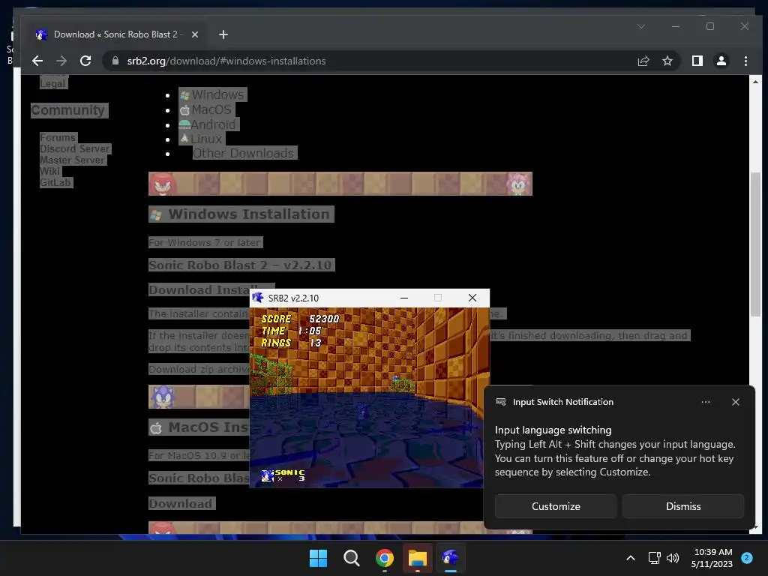Reload the srb2.org page
The width and height of the screenshot is (768, 576).
coord(85,61)
